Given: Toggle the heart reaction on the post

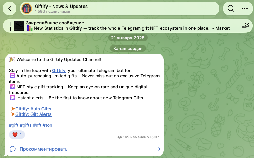Looking at the screenshot, I should coord(17,135).
